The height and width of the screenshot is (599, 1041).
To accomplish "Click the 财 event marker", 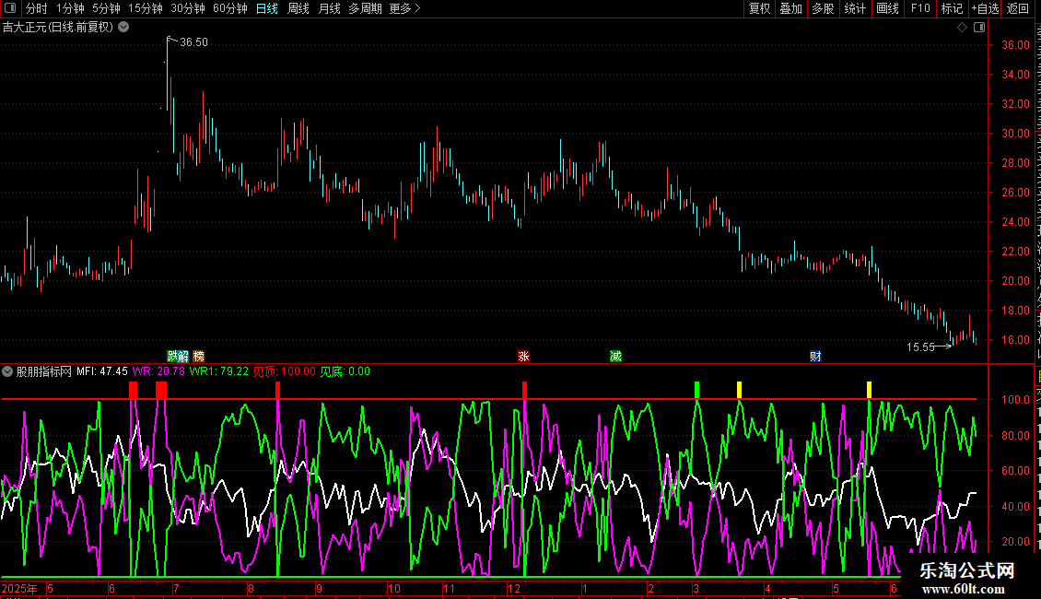I will (x=815, y=357).
